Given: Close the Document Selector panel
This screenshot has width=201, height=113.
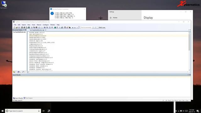Looking at the screenshot, I should click(26, 30).
